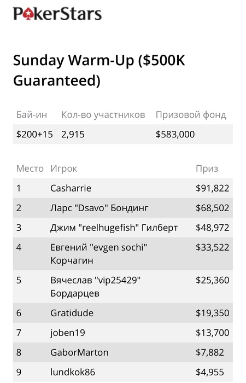
Task: Click the red spade icon in logo
Action: tap(28, 14)
